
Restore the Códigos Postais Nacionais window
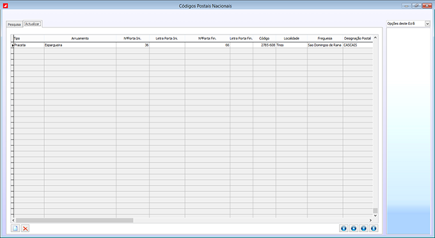(416, 6)
